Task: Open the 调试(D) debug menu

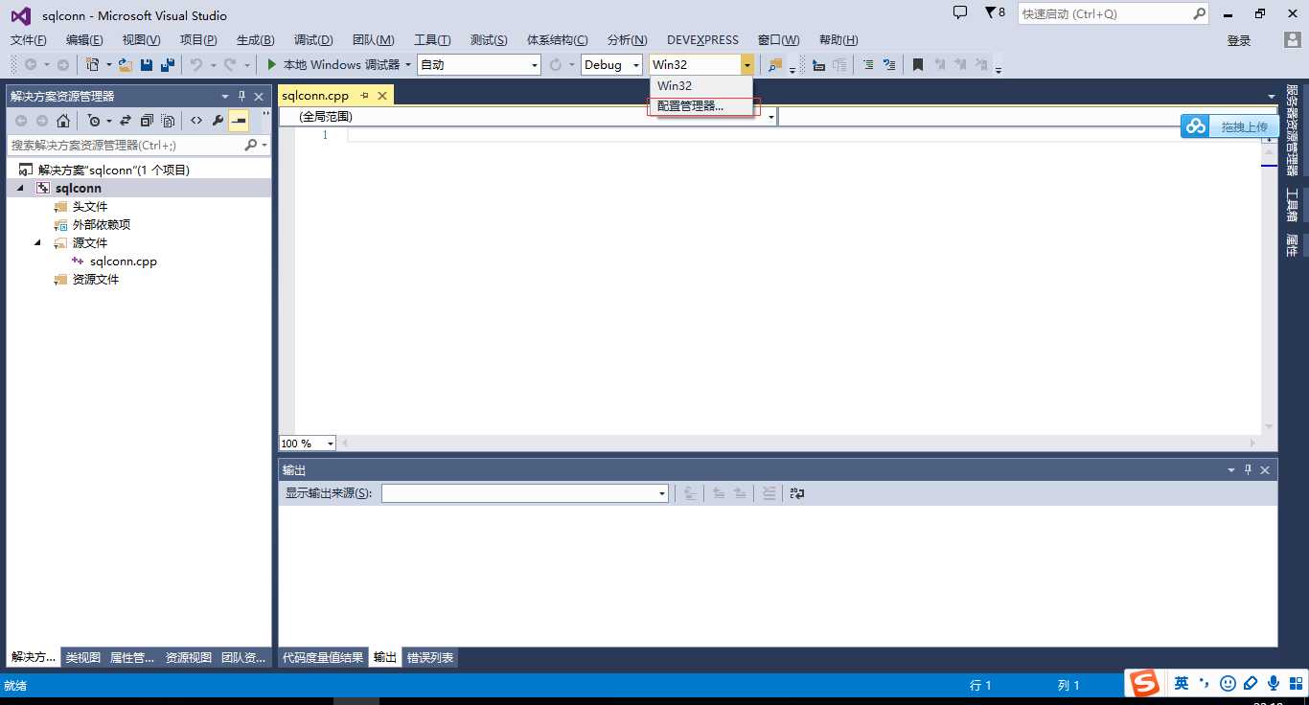Action: point(313,40)
